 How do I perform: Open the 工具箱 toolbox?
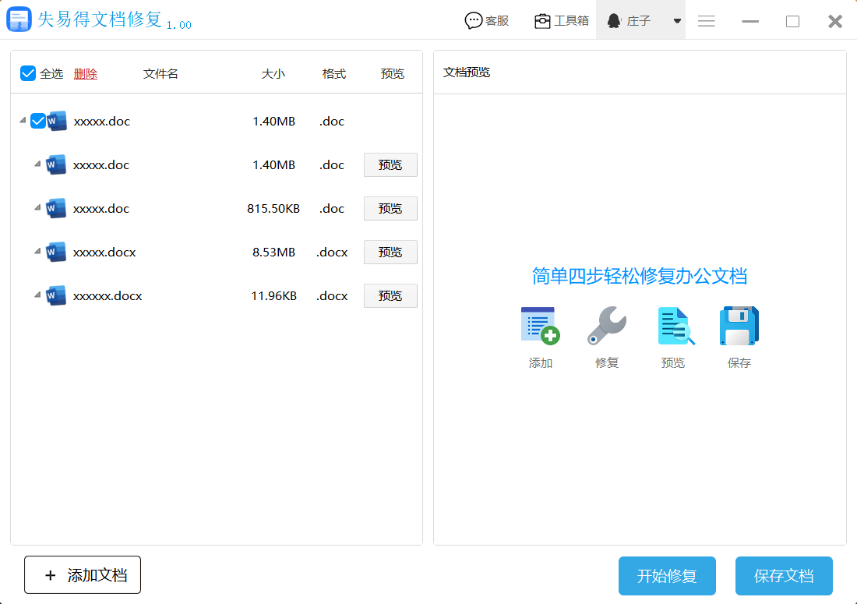pos(561,21)
